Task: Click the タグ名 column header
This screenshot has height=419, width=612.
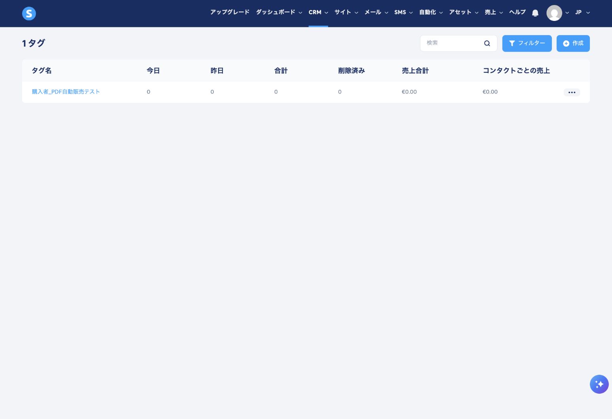Action: 41,71
